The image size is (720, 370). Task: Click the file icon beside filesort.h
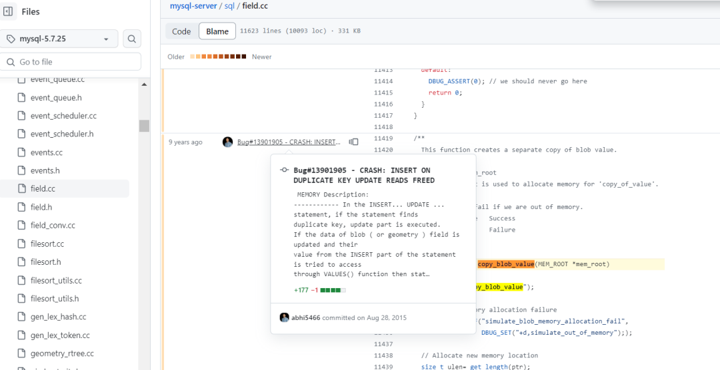21,262
